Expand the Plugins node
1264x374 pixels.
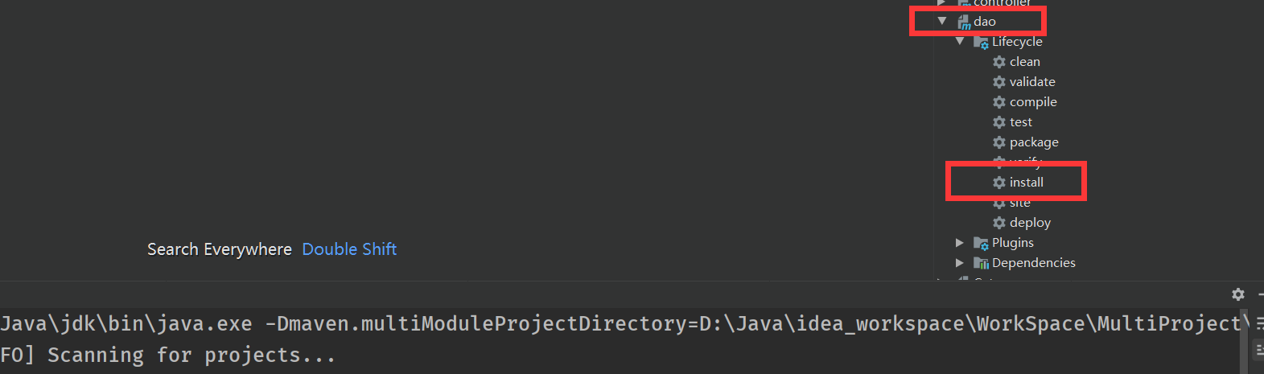(960, 242)
